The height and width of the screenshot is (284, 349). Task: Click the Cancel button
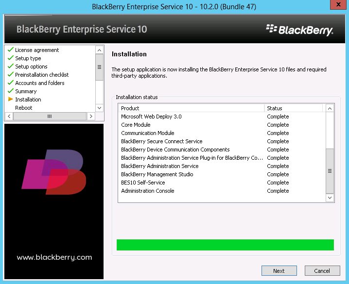click(322, 271)
